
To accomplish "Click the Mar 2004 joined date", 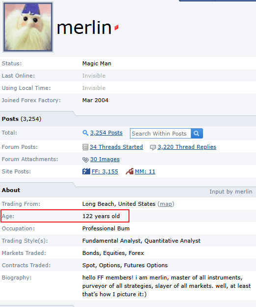I will (95, 100).
